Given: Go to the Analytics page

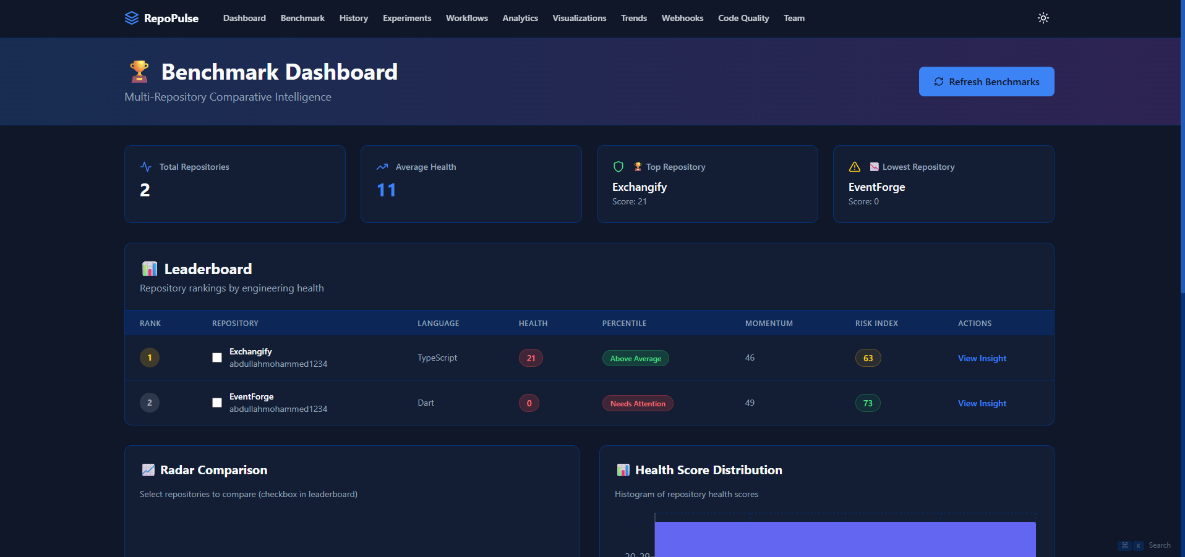Looking at the screenshot, I should pos(520,18).
